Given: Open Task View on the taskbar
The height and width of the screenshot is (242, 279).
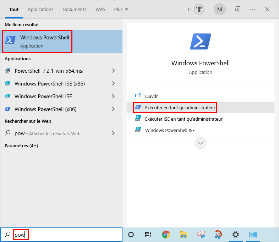Looking at the screenshot, I should click(x=148, y=235).
